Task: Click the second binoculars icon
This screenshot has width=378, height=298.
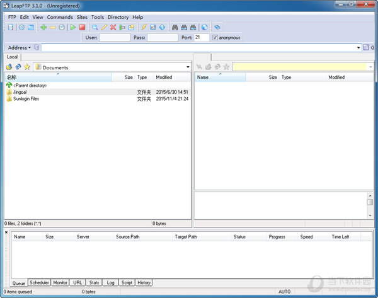Action: tap(184, 27)
